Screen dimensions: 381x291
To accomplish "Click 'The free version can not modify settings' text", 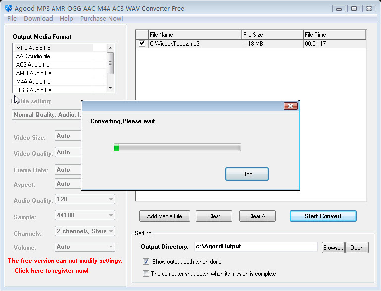I will tap(65, 261).
